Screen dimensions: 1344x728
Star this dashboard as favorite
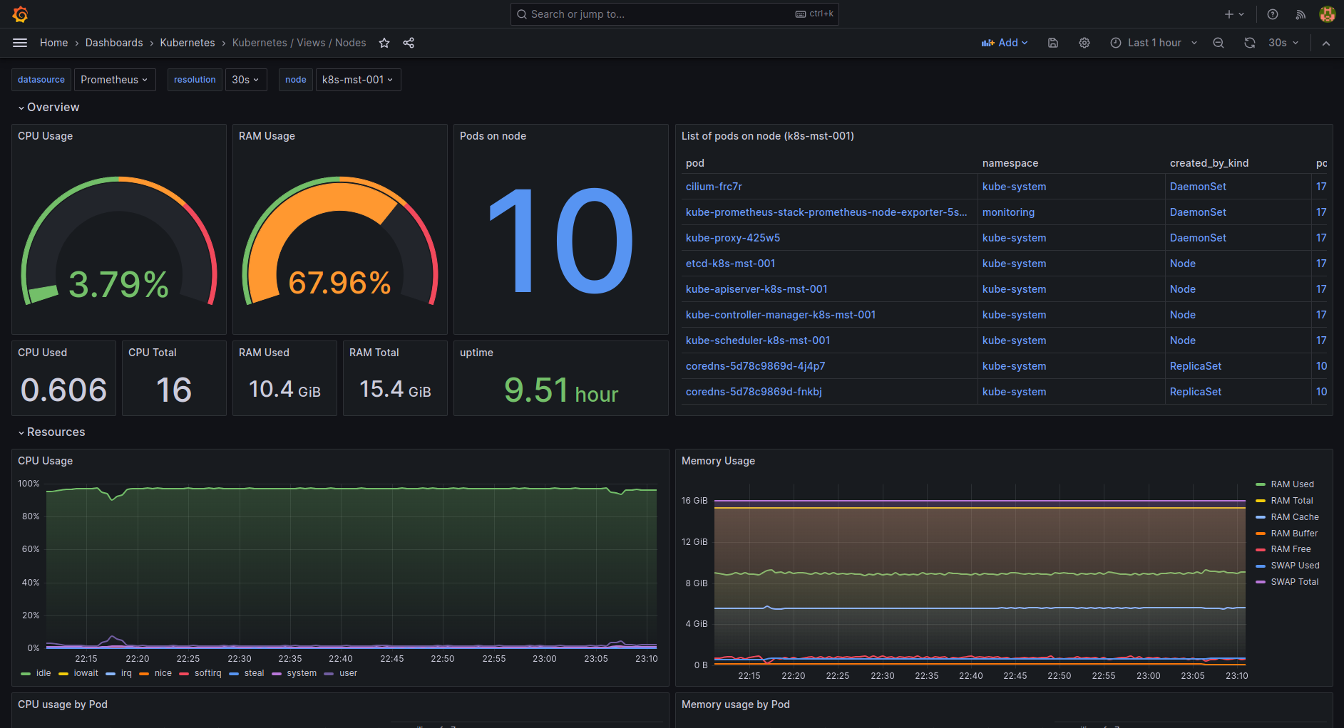[384, 43]
